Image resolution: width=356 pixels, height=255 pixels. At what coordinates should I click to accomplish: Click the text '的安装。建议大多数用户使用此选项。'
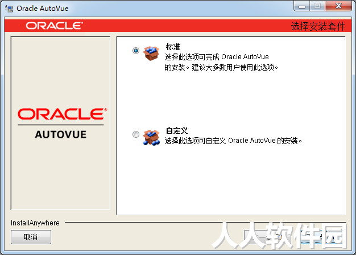click(221, 68)
